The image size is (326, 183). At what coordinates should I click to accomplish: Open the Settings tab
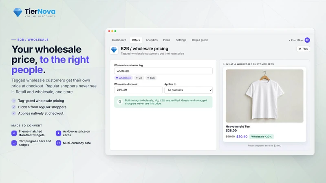point(181,40)
